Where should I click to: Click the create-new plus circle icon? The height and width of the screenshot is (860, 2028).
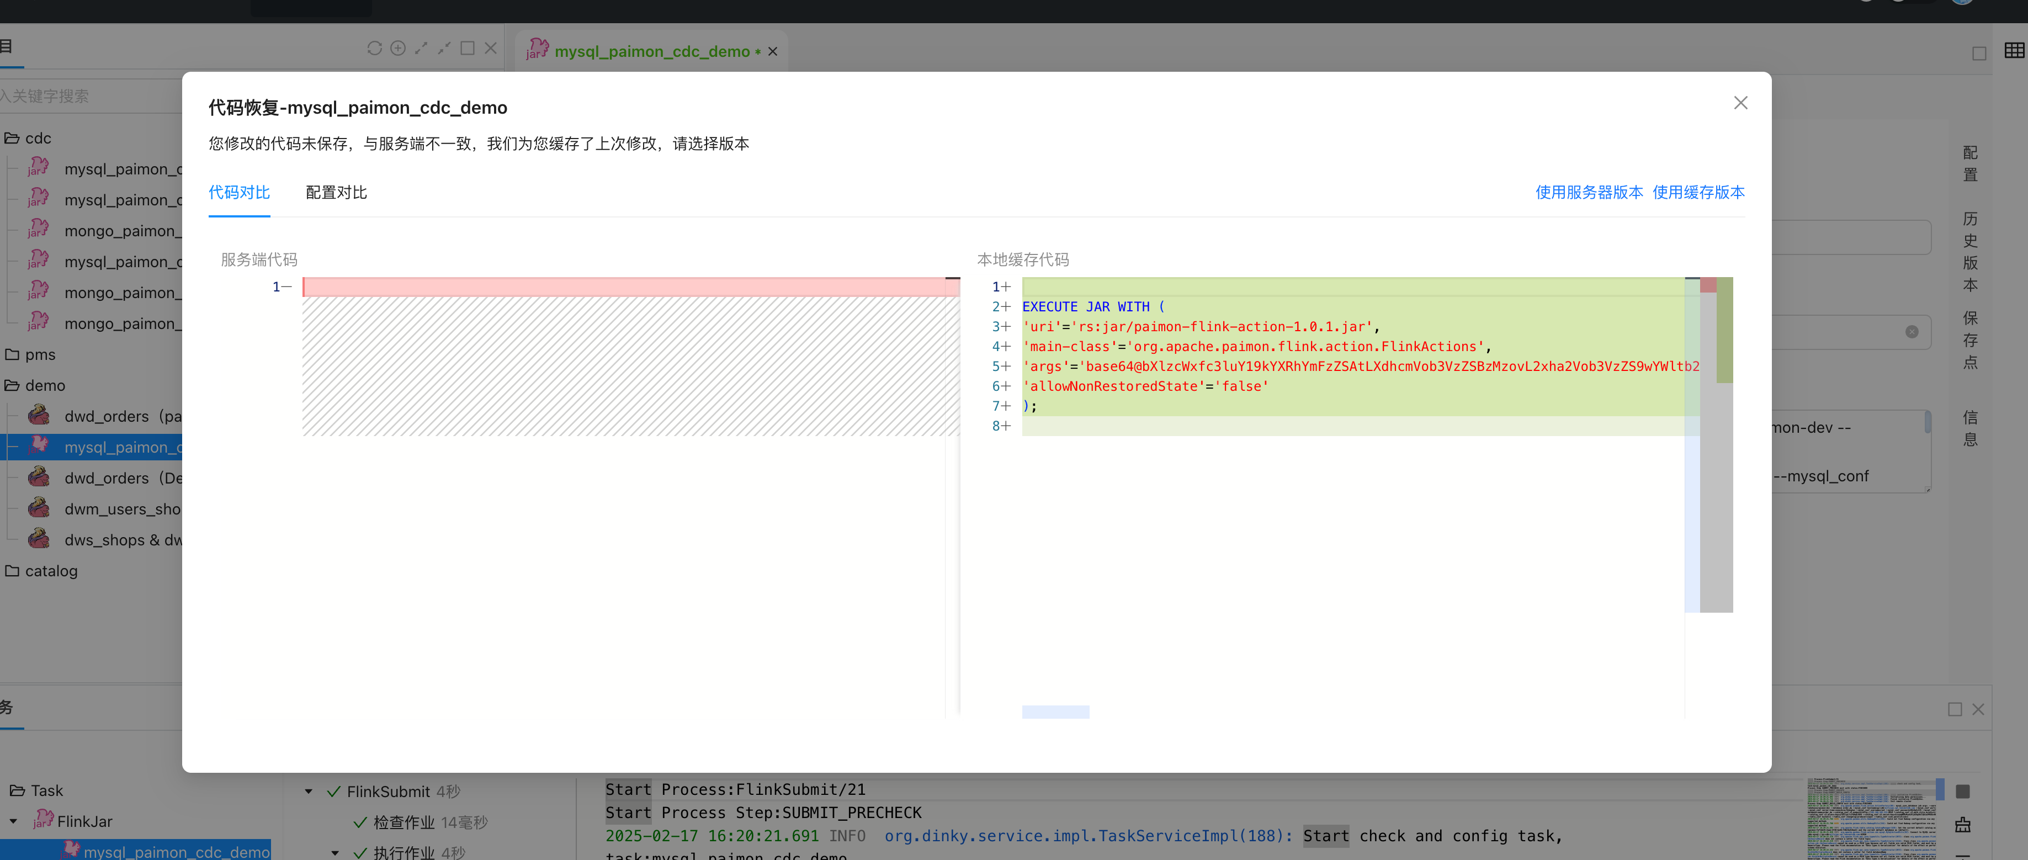point(399,49)
